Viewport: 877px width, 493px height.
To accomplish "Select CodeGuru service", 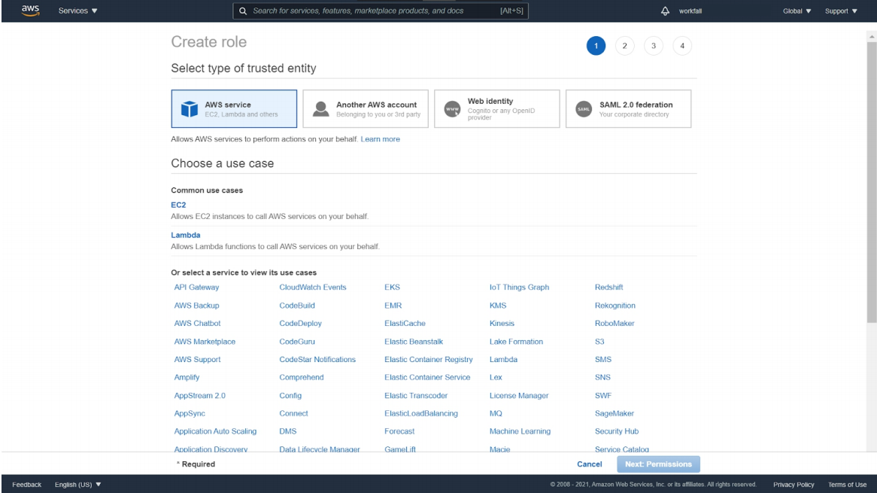I will coord(297,342).
